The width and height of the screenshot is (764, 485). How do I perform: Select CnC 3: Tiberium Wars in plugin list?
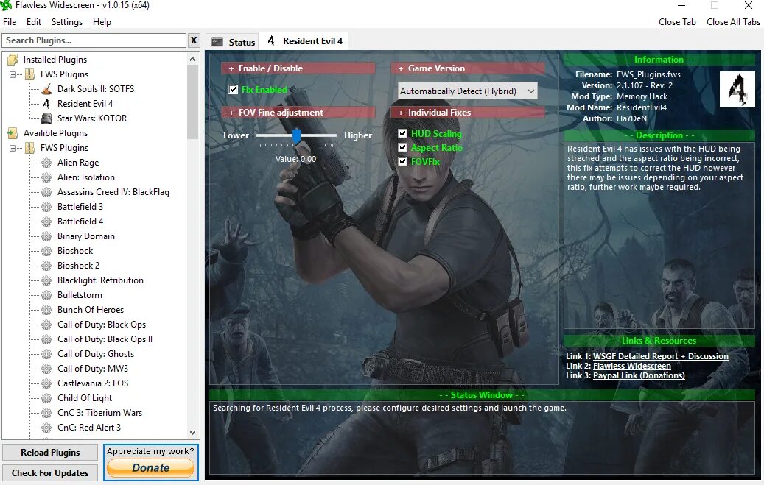100,413
